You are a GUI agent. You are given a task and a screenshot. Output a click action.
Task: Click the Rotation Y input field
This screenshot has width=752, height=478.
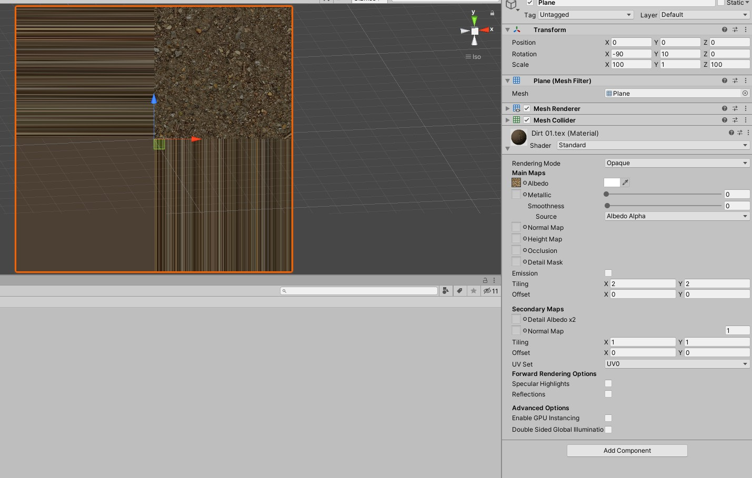point(680,54)
